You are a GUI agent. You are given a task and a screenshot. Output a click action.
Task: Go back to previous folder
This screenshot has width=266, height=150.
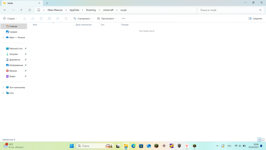(x=5, y=10)
